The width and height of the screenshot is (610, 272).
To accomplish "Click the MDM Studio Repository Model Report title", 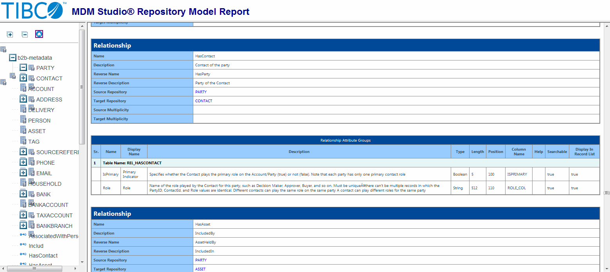I will coord(160,12).
